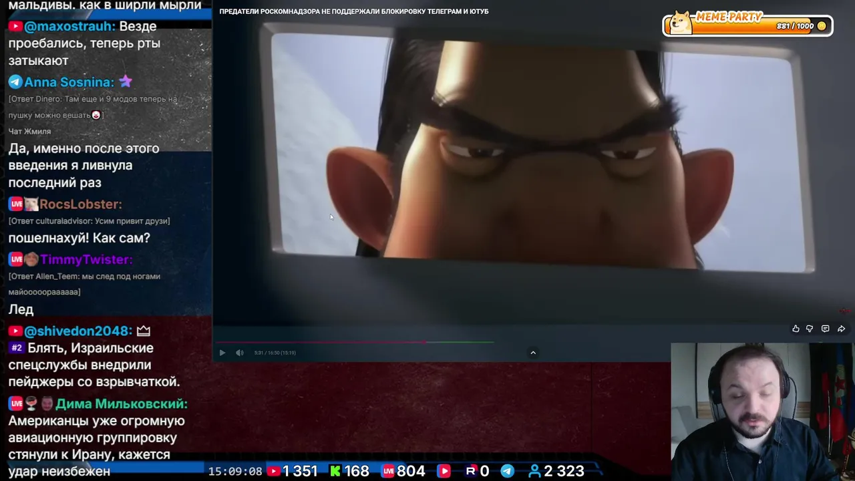Click the 168 Kick viewer count

(357, 471)
